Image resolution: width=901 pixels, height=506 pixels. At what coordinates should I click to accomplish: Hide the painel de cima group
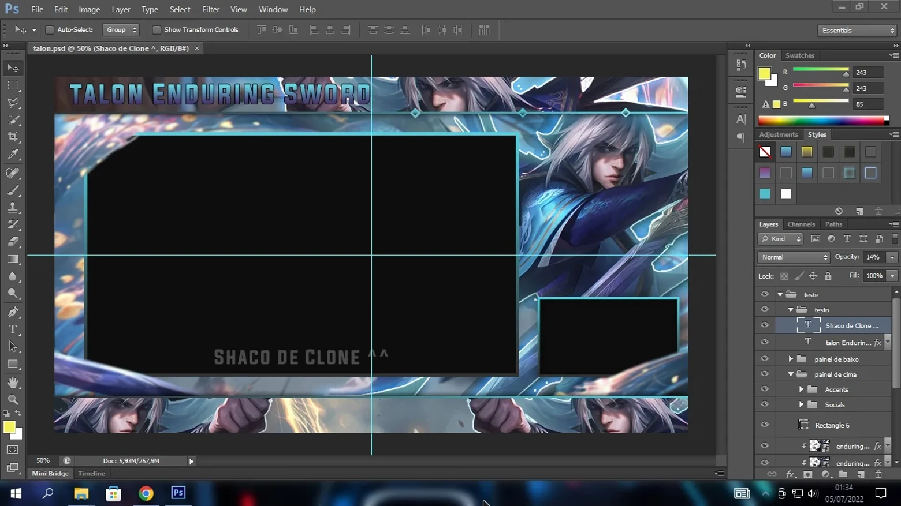point(765,374)
